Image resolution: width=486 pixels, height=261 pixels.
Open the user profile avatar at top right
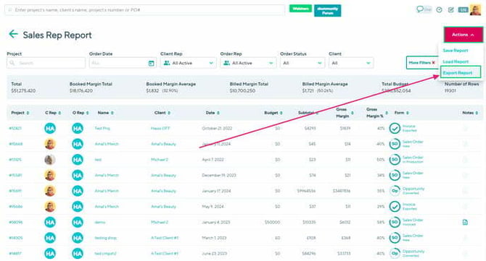(x=475, y=10)
